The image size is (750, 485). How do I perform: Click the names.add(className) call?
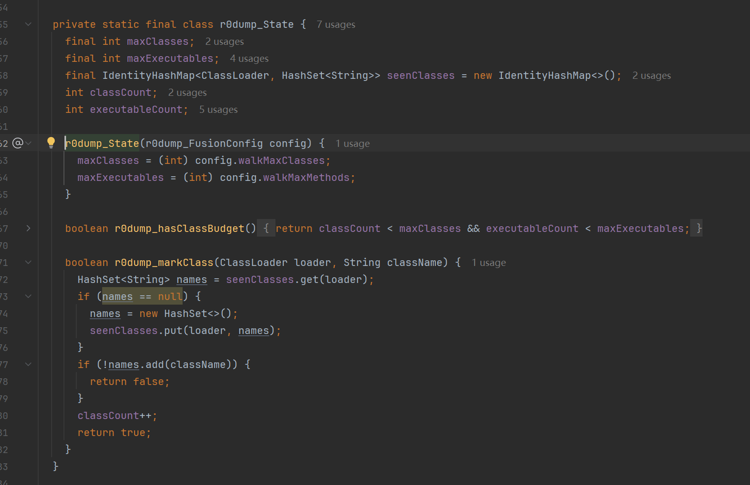pos(170,364)
